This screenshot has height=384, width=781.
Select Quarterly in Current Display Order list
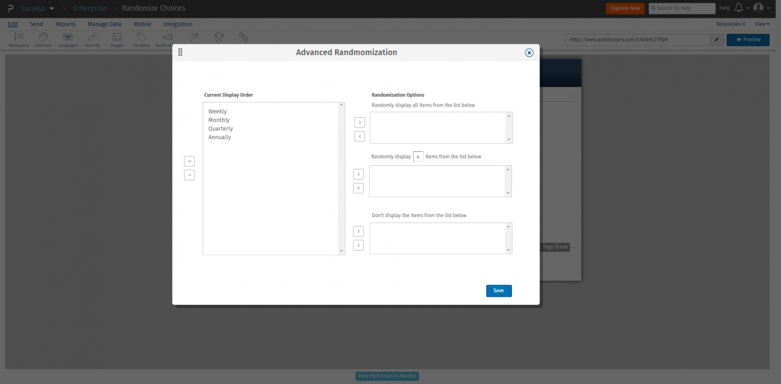click(x=220, y=128)
